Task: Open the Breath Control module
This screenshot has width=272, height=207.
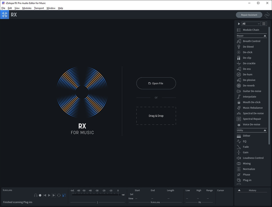Action: click(x=251, y=41)
